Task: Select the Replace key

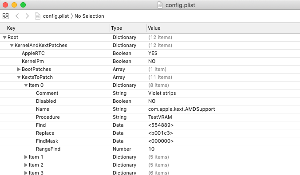Action: tap(45, 133)
